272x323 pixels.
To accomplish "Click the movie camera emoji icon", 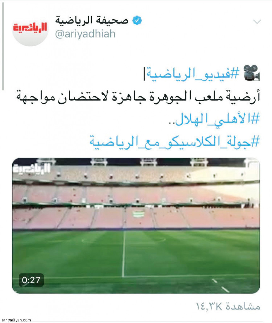I will click(x=252, y=73).
